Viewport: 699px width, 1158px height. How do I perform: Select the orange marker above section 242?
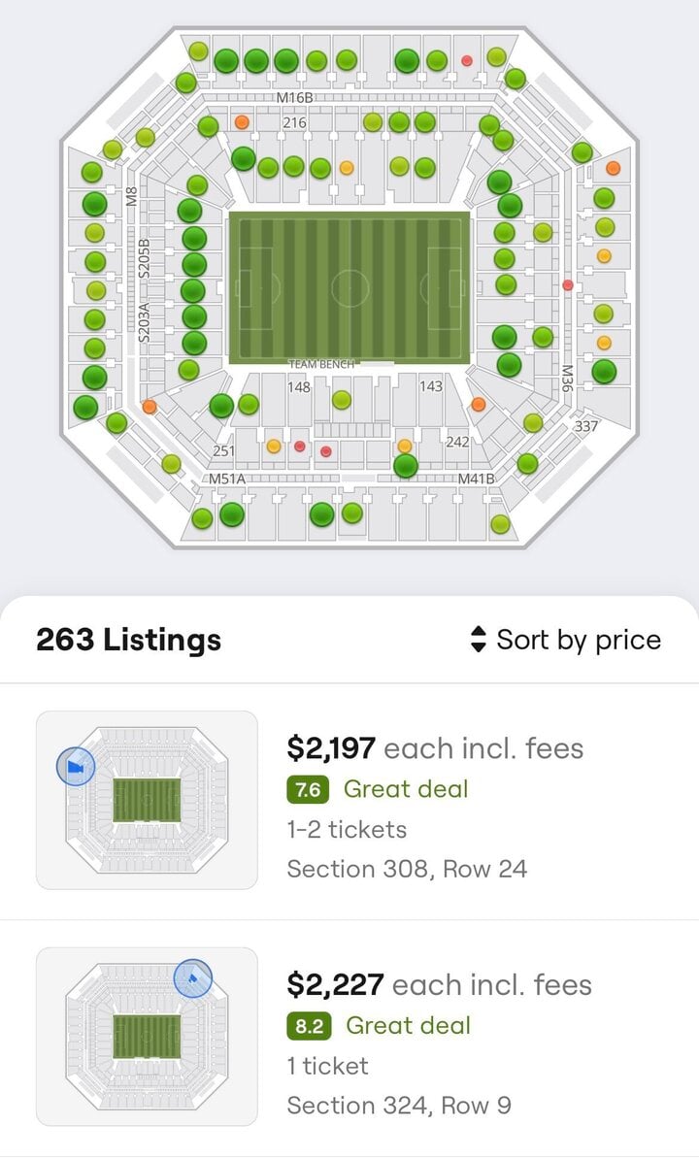[478, 404]
